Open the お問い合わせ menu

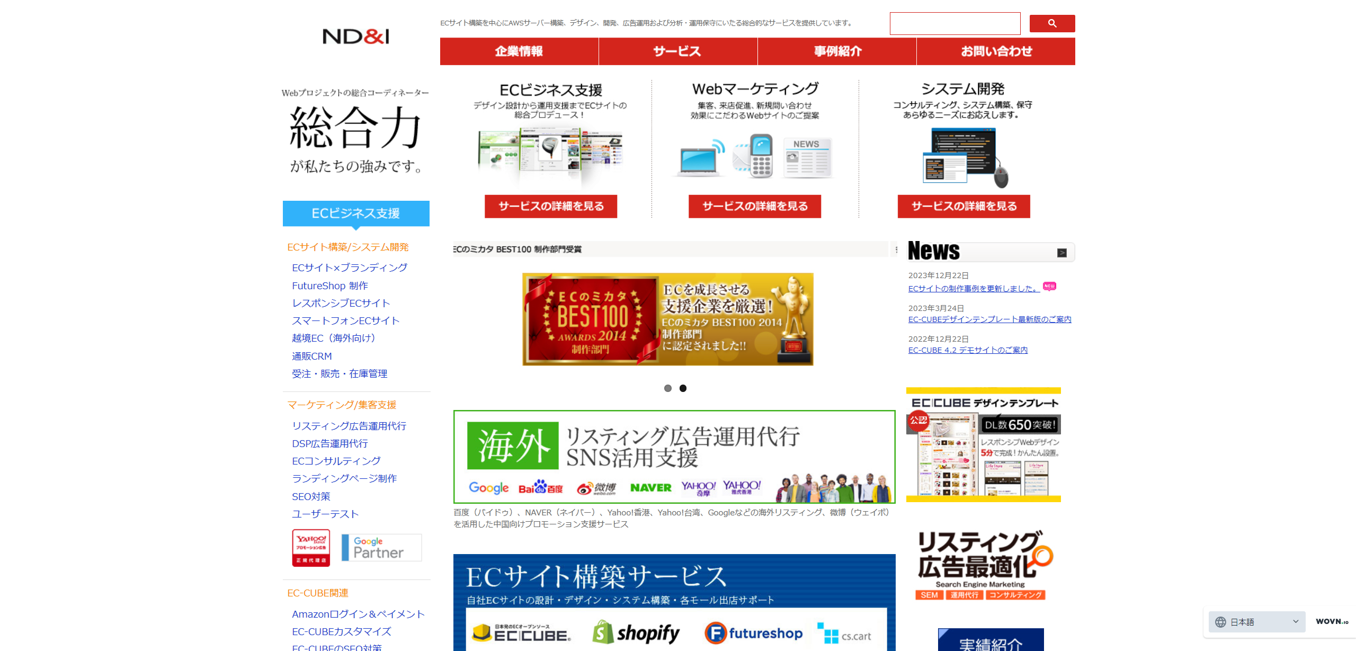(x=996, y=51)
